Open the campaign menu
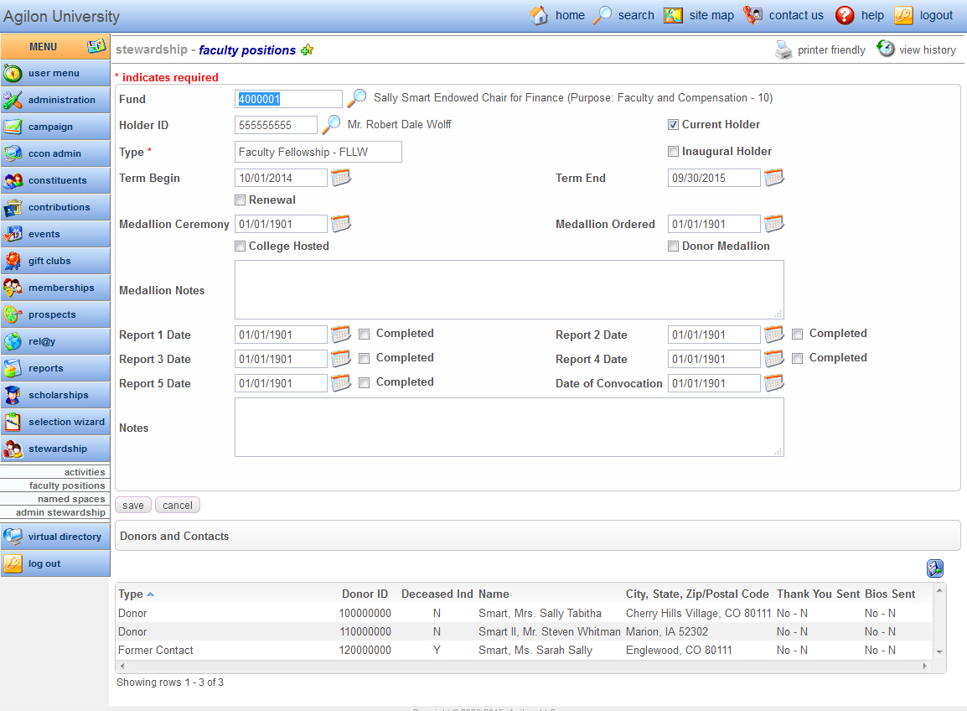Image resolution: width=967 pixels, height=711 pixels. tap(55, 127)
